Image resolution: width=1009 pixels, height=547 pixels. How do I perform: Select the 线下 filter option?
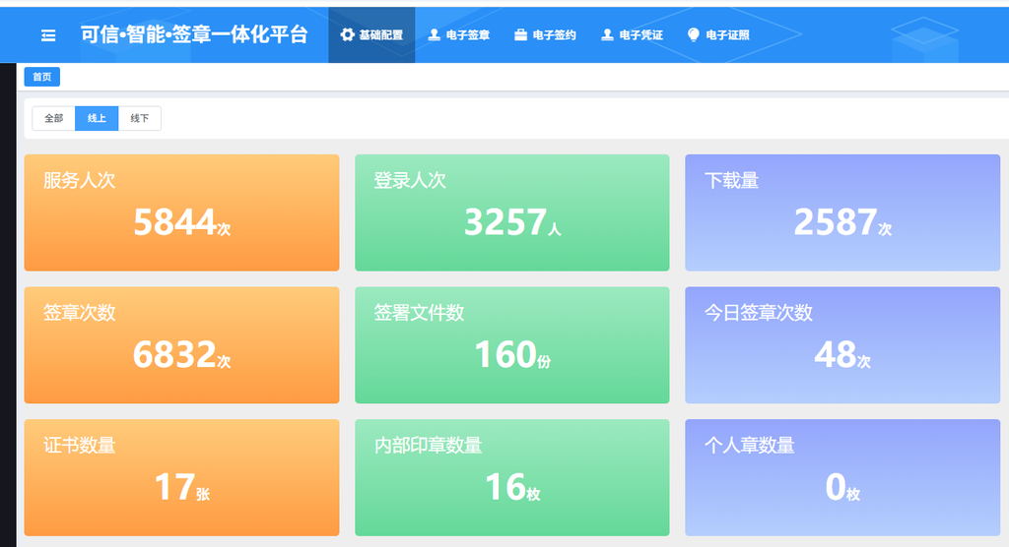tap(140, 118)
